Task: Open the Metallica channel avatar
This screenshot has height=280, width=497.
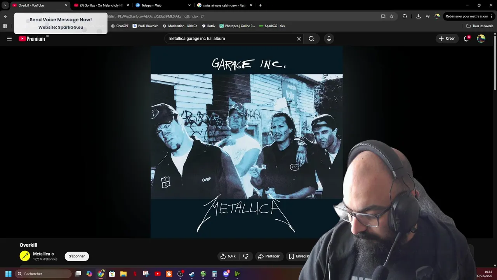Action: click(x=25, y=256)
